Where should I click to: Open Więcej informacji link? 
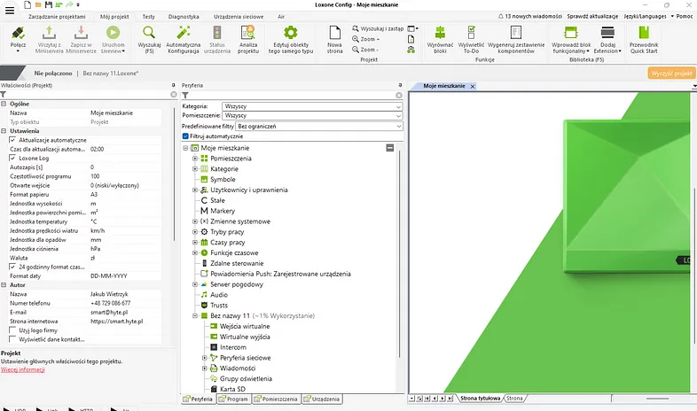pyautogui.click(x=23, y=369)
